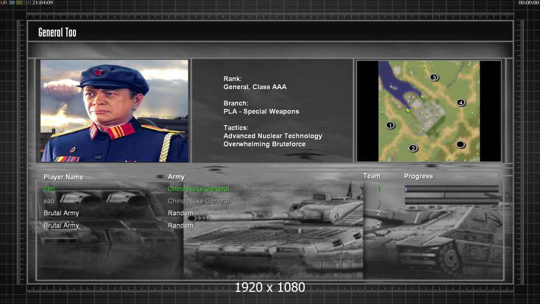The image size is (540, 304).
Task: Click the blank black start marker on minimap
Action: (460, 144)
